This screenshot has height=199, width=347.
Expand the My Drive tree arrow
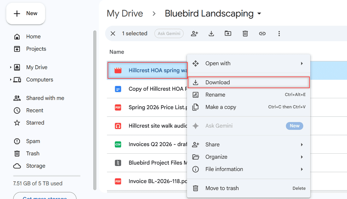pyautogui.click(x=10, y=67)
